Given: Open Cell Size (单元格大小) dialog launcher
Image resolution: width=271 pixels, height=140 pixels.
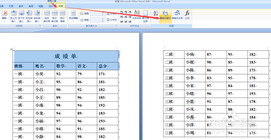Looking at the screenshot, I should pyautogui.click(x=117, y=25).
